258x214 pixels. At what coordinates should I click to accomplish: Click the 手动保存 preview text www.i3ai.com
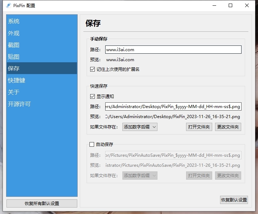pyautogui.click(x=120, y=60)
